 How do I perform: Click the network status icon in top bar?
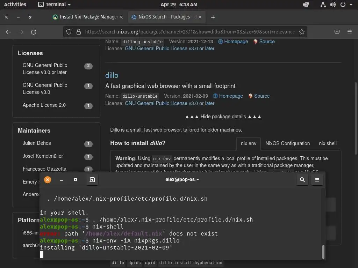click(323, 5)
